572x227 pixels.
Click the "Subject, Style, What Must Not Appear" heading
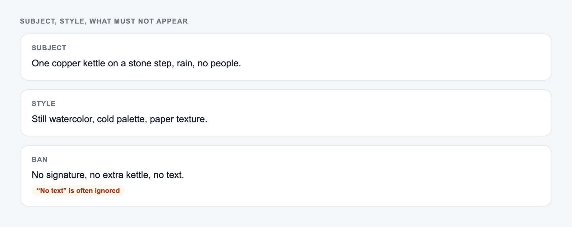104,21
